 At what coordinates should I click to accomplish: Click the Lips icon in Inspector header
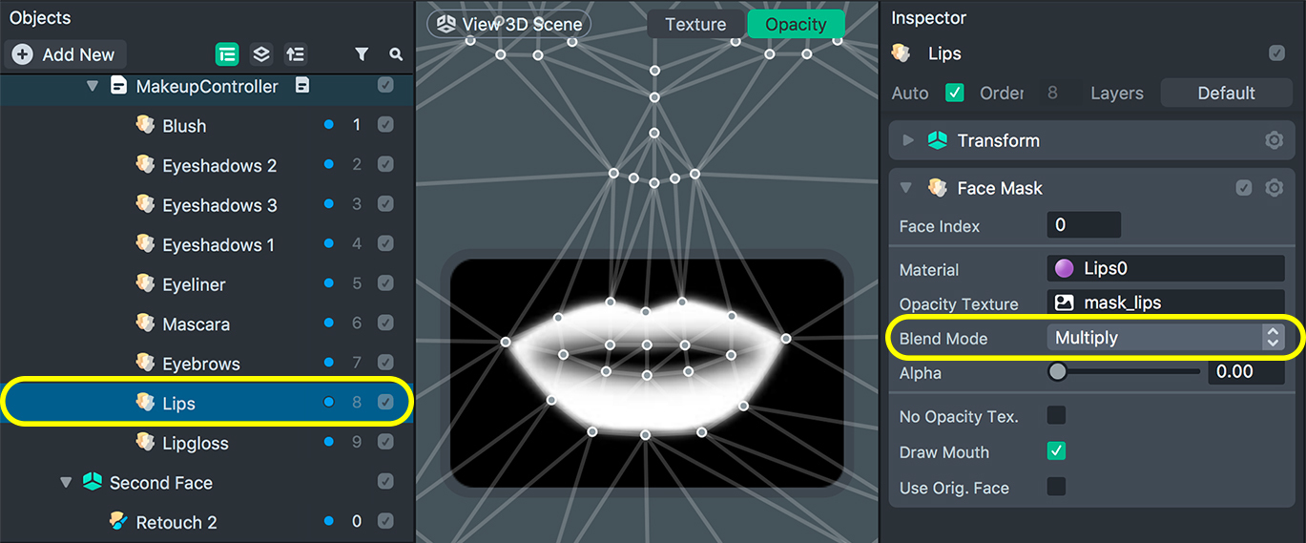(x=901, y=53)
